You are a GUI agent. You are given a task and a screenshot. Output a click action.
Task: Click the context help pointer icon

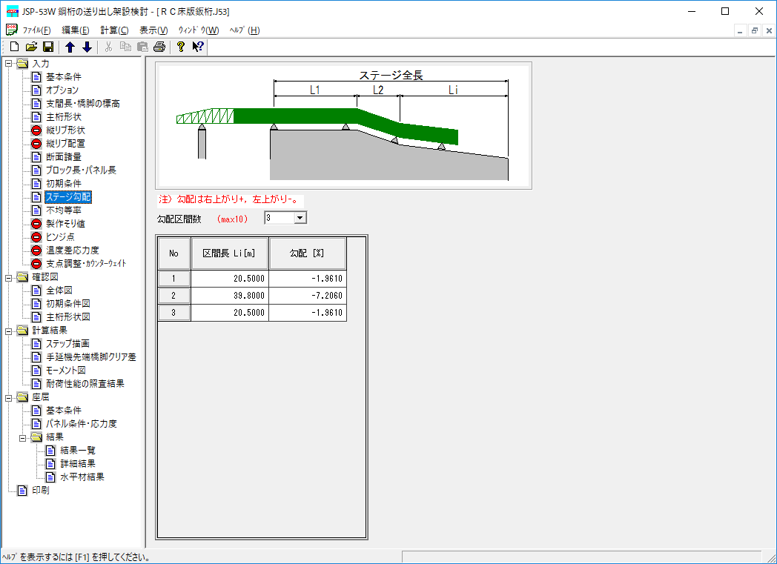[x=197, y=47]
